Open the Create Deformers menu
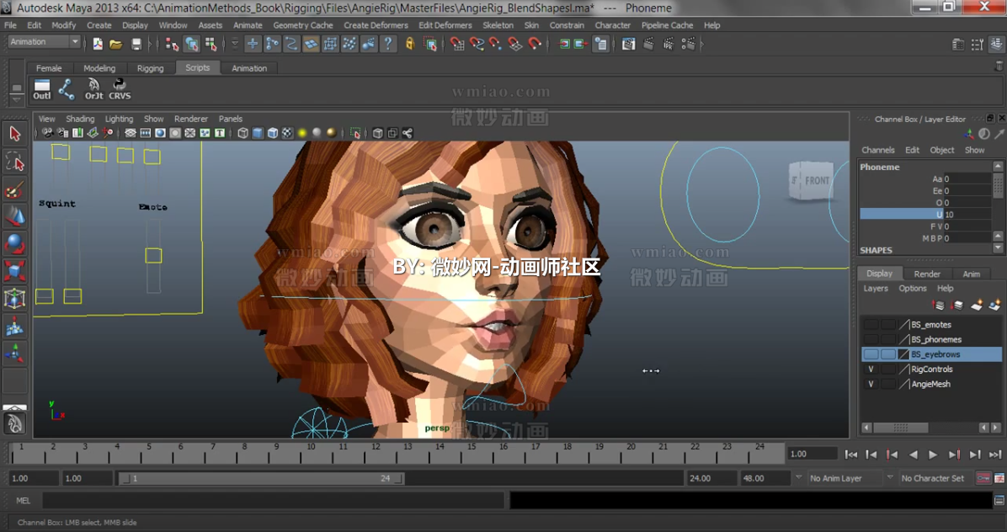1007x532 pixels. [376, 25]
